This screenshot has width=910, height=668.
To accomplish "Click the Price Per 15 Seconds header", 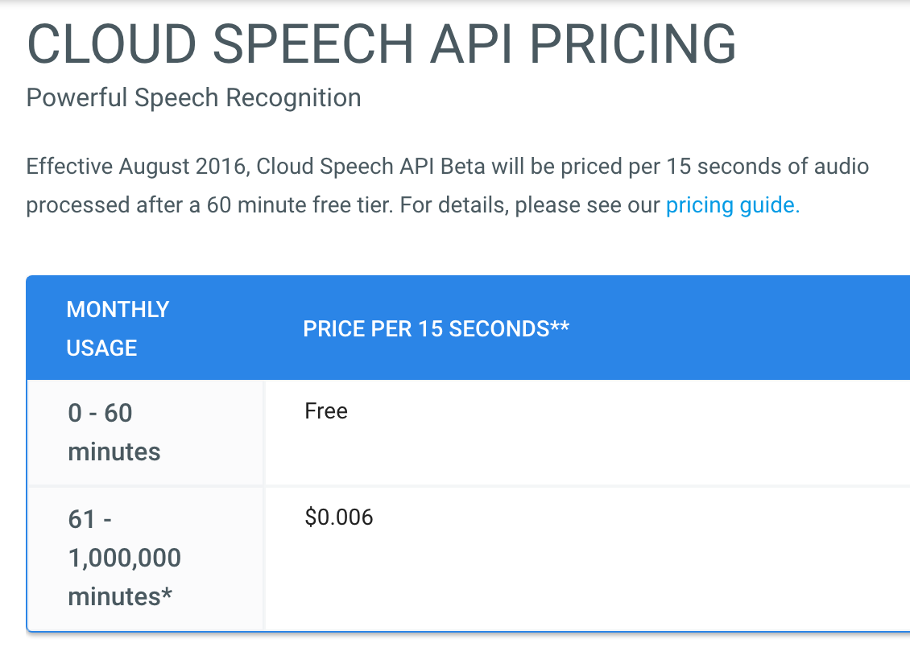I will [436, 329].
